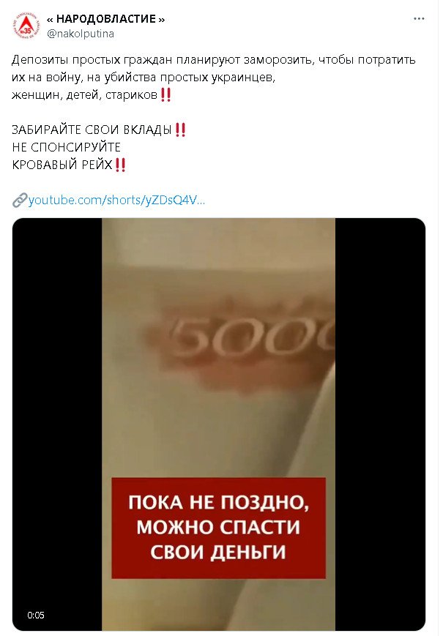Click the red exclamation emoji after РЕЙХ
The width and height of the screenshot is (443, 636).
pyautogui.click(x=120, y=165)
